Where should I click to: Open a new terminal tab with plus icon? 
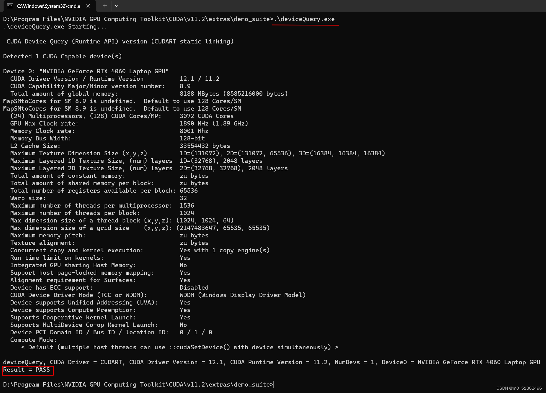105,6
